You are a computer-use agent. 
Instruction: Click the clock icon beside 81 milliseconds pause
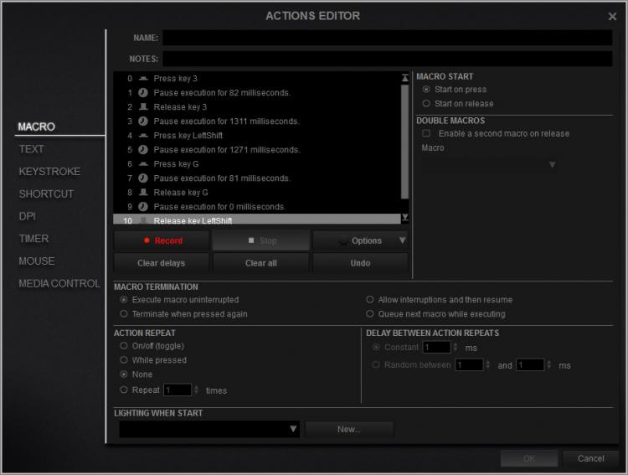pyautogui.click(x=143, y=178)
